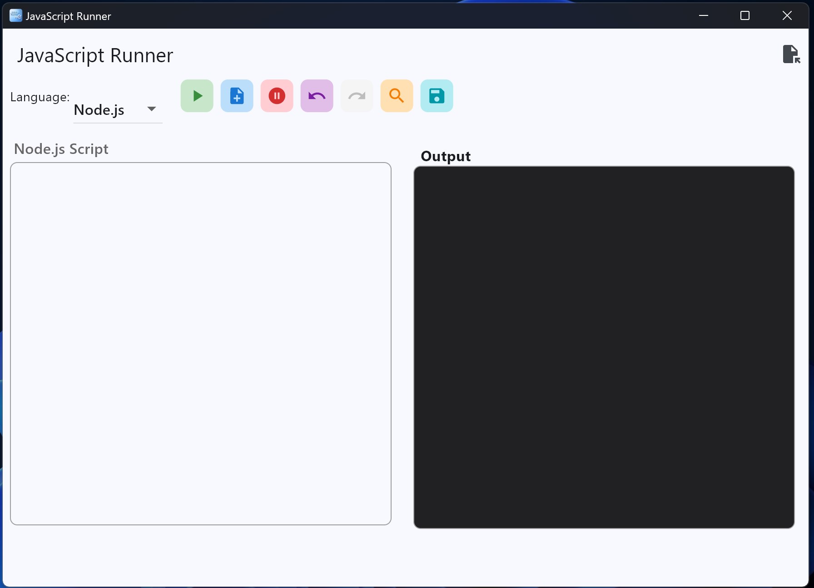Click the JavaScript Runner title heading

pos(94,55)
